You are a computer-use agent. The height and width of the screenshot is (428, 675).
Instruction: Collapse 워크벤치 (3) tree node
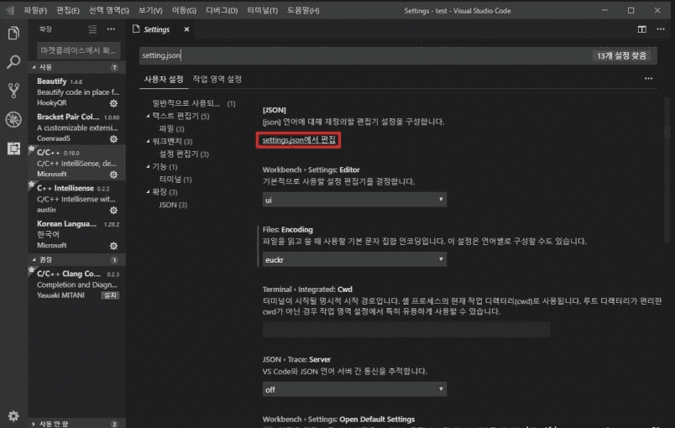148,142
